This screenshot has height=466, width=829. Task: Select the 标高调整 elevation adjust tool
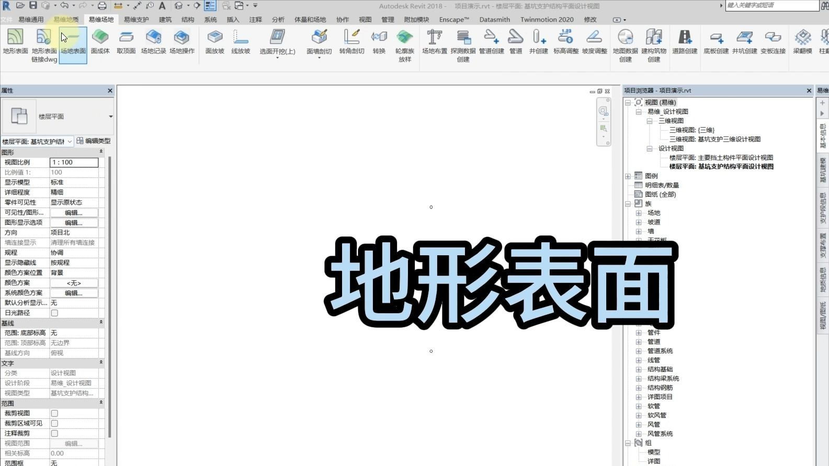pos(565,42)
